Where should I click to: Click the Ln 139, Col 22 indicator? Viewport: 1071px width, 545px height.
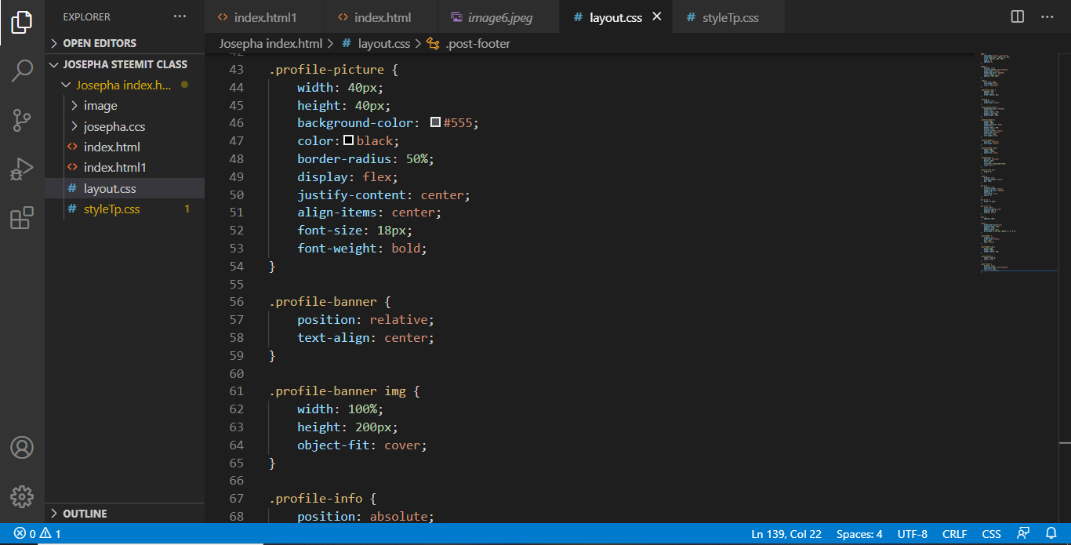point(786,534)
